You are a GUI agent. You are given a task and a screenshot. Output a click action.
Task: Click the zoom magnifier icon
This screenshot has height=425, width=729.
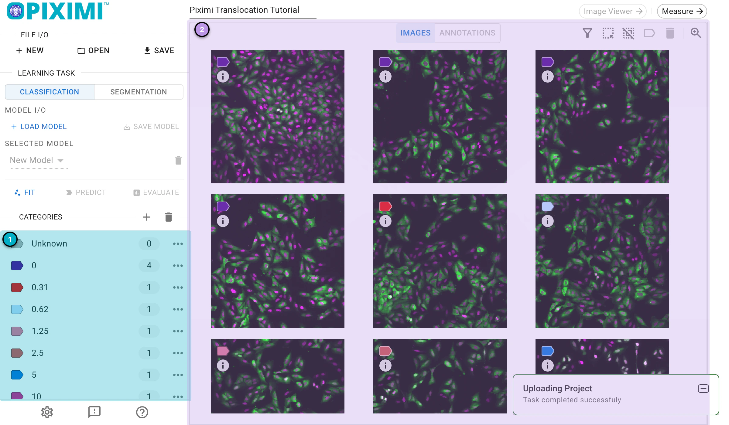pos(696,33)
